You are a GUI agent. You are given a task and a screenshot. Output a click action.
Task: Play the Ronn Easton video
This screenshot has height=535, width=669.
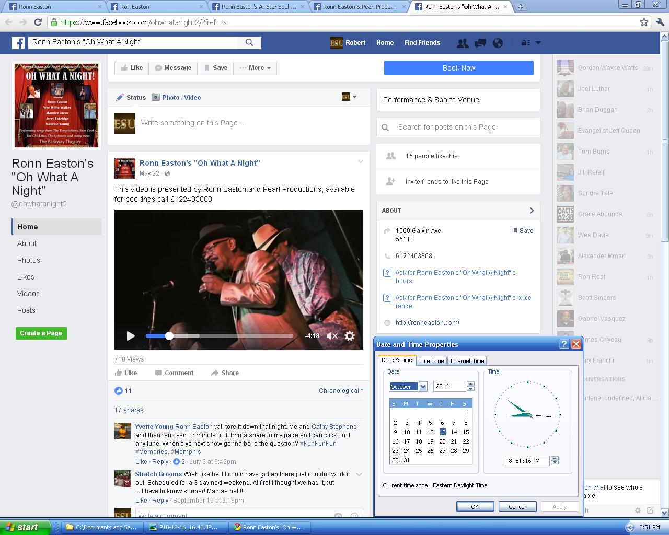tap(131, 336)
